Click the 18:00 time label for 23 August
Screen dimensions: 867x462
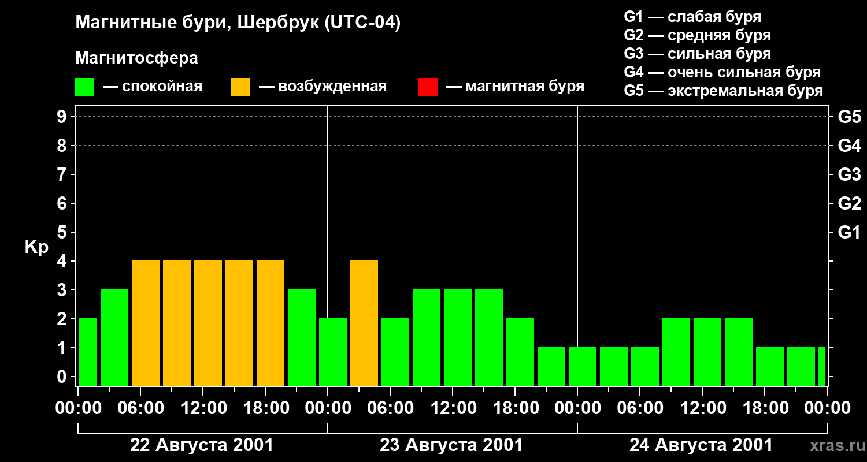pyautogui.click(x=515, y=408)
